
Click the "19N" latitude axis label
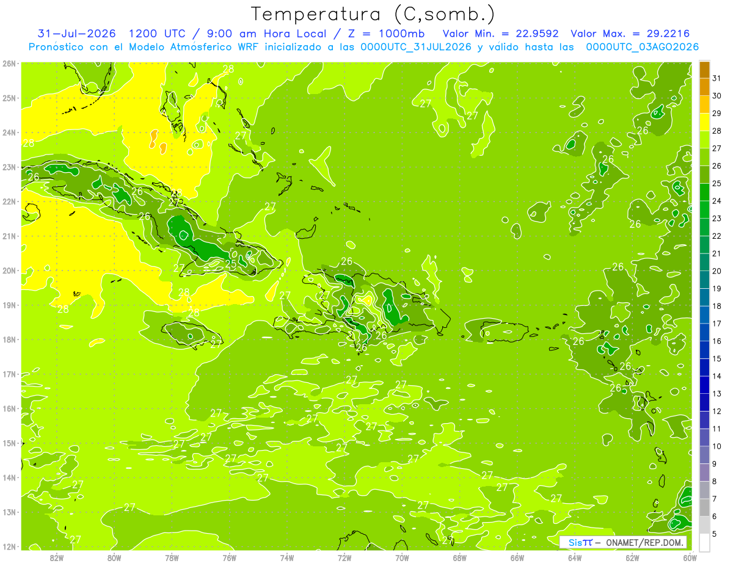[x=9, y=305]
